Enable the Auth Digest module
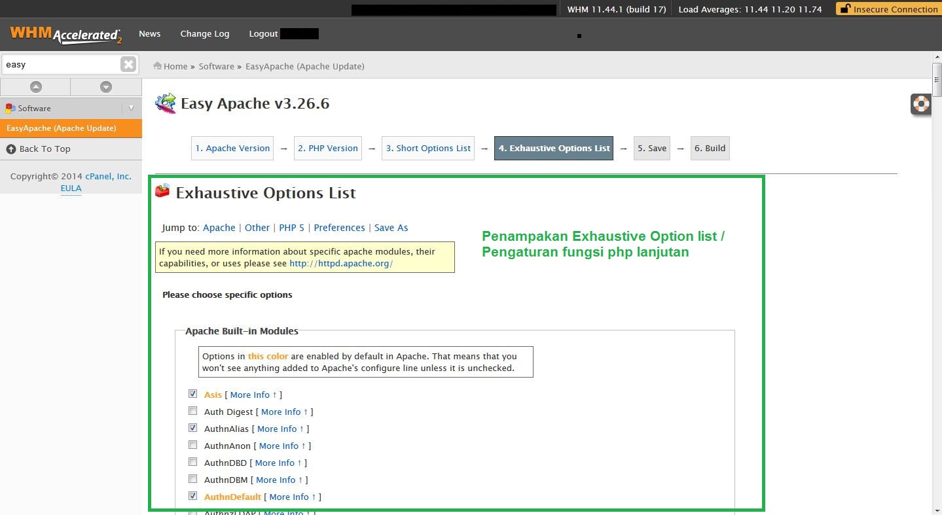 [x=192, y=410]
